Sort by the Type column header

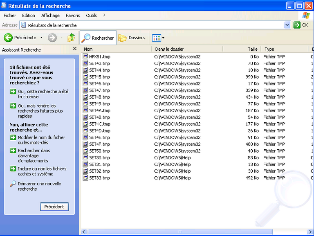tap(285, 49)
